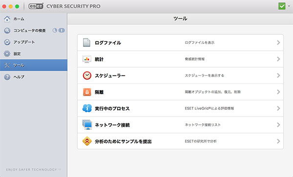Click the sample submission arrow icon
293x177 pixels.
pyautogui.click(x=87, y=141)
